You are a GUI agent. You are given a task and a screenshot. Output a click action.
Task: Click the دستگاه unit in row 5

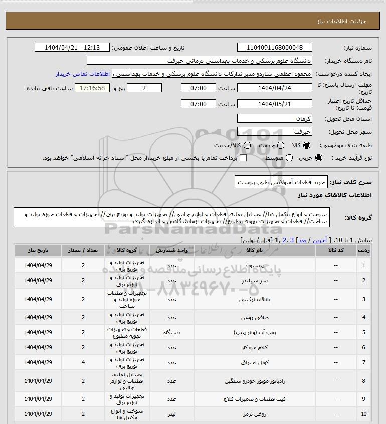pyautogui.click(x=172, y=332)
